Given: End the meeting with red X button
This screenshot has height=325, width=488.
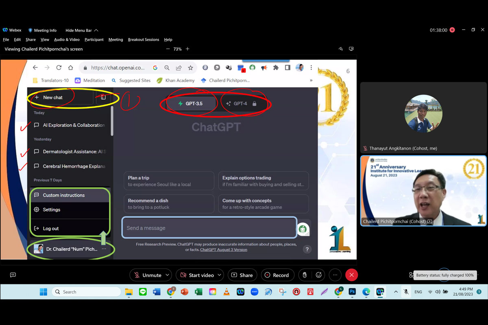Looking at the screenshot, I should pos(351,275).
